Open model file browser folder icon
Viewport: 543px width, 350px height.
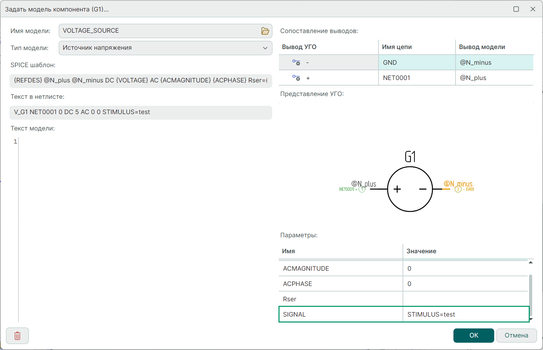tap(265, 31)
